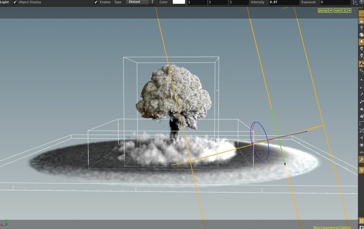Viewport: 364px width, 229px height.
Task: Open the persp1 viewport camera menu
Action: (325, 10)
